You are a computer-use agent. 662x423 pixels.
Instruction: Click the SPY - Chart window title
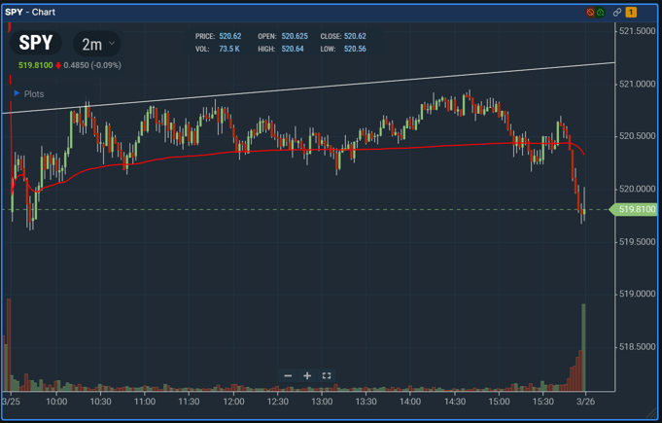point(30,13)
